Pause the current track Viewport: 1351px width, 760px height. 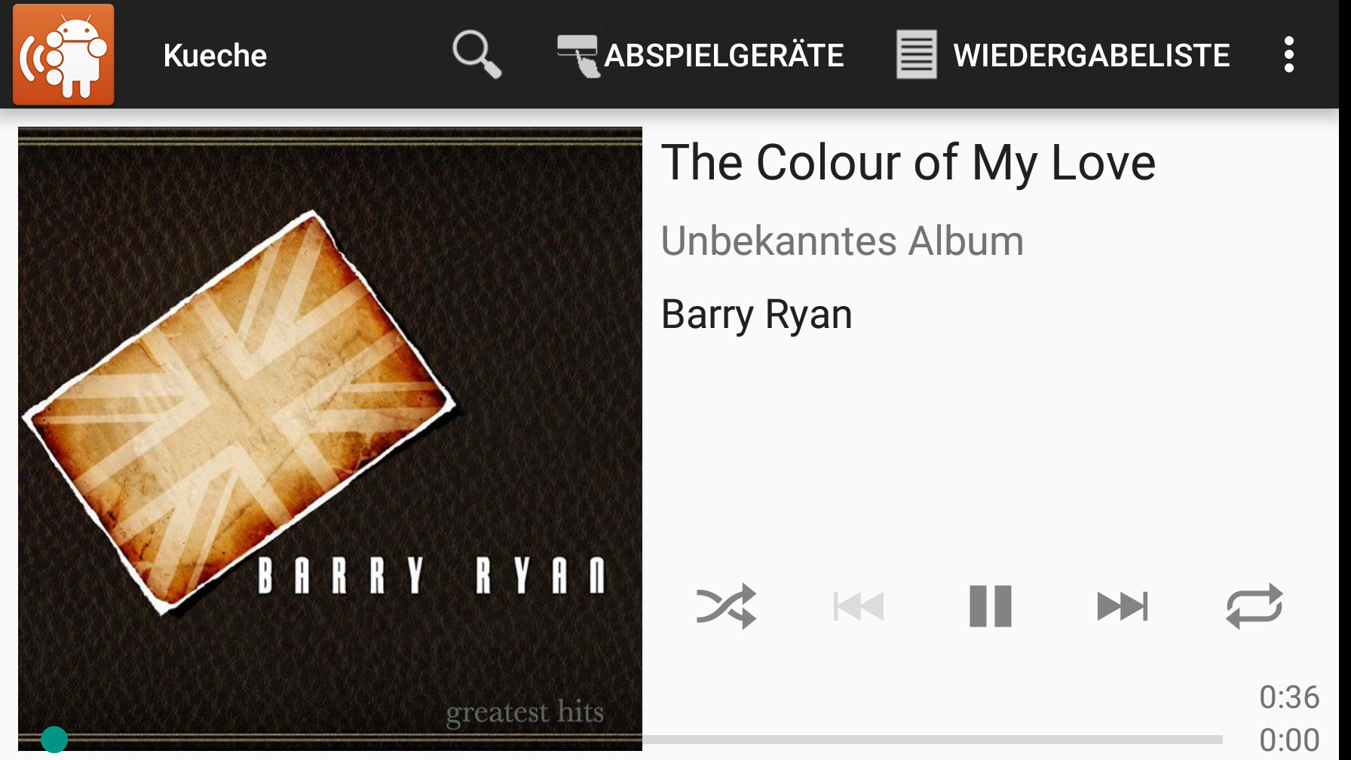[991, 606]
